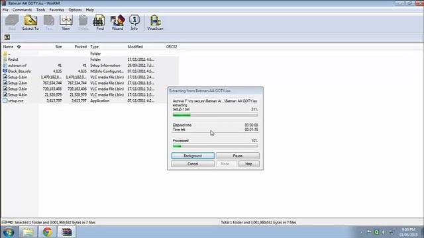Click 'Elapsed time' label in dialog
The width and height of the screenshot is (424, 238).
182,125
